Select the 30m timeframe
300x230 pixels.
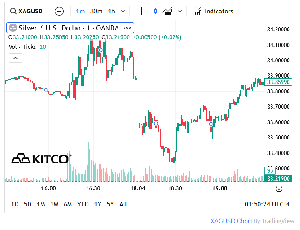(x=96, y=12)
